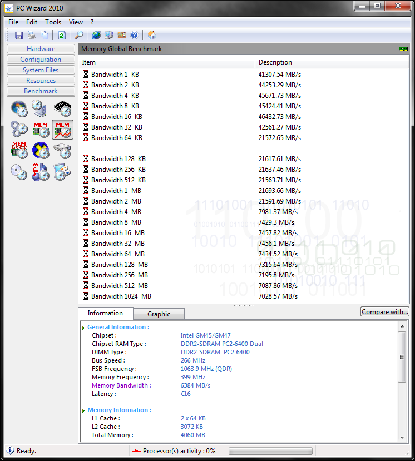
Task: Open the Tools menu
Action: [x=53, y=22]
